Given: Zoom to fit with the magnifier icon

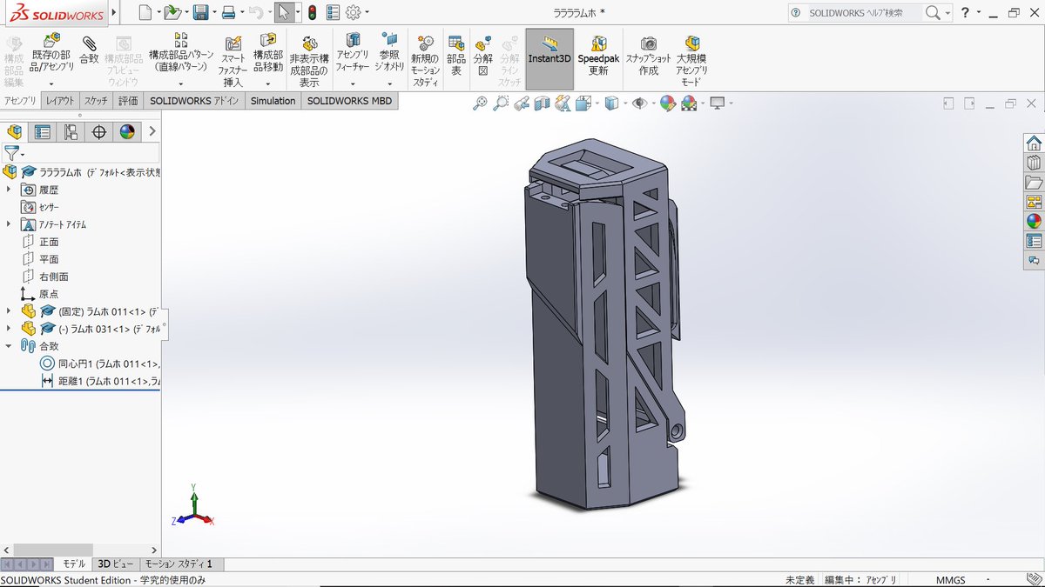Looking at the screenshot, I should point(480,103).
